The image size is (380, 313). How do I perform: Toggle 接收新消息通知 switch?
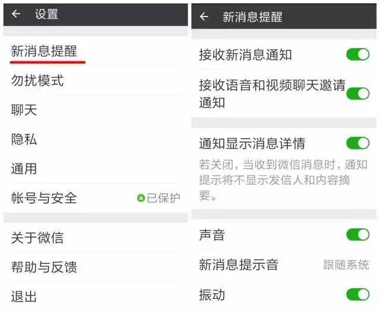[x=357, y=55]
